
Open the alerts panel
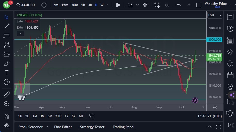pos(230,29)
